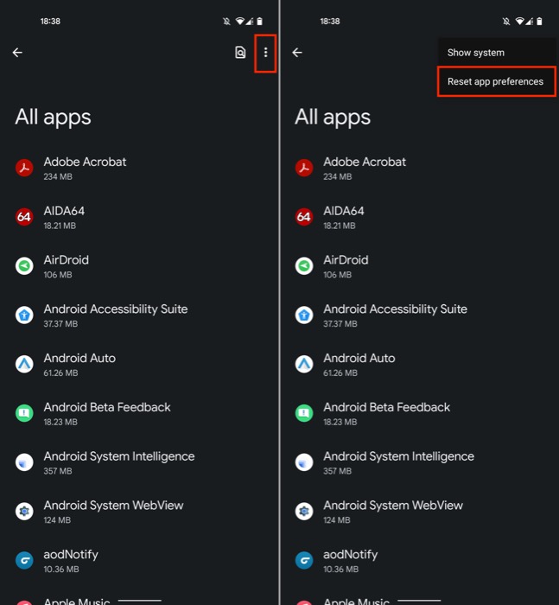Open the Android Accessibility Suite name in the left list

[x=116, y=309]
